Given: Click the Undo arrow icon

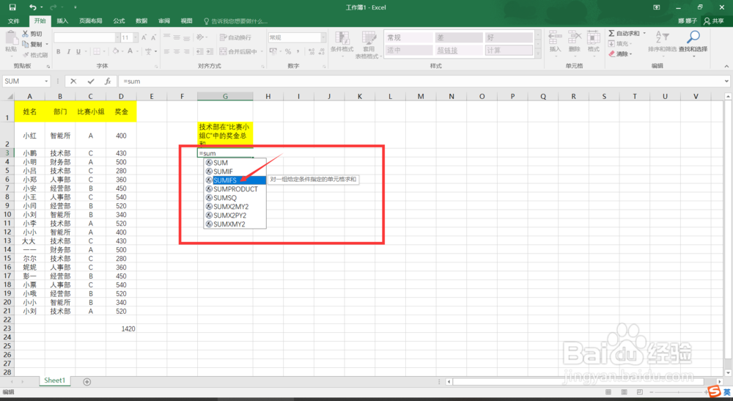Looking at the screenshot, I should [32, 7].
